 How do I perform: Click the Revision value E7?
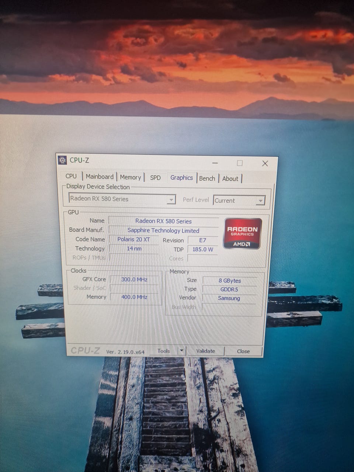(203, 240)
